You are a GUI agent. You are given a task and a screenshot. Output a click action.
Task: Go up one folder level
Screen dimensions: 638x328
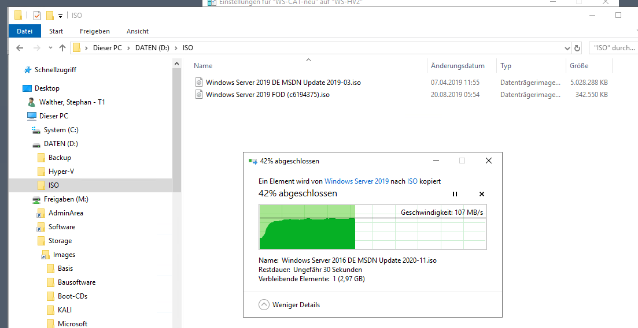(x=62, y=48)
